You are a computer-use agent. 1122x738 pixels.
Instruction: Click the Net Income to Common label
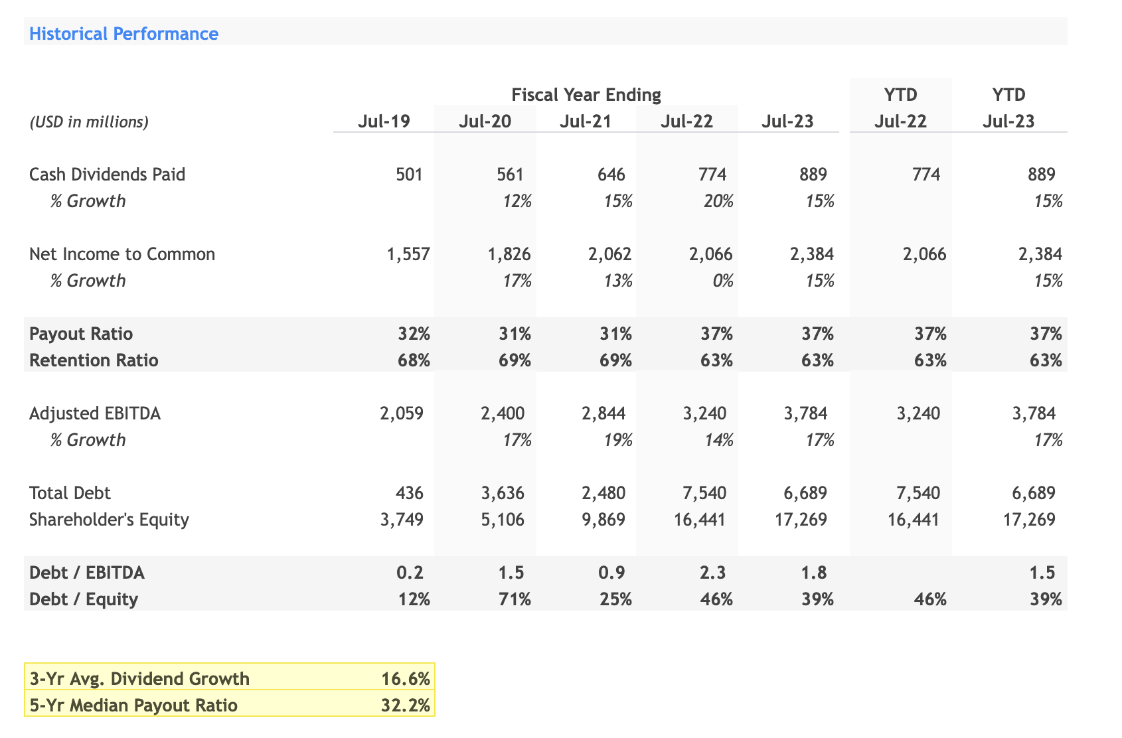[x=121, y=254]
